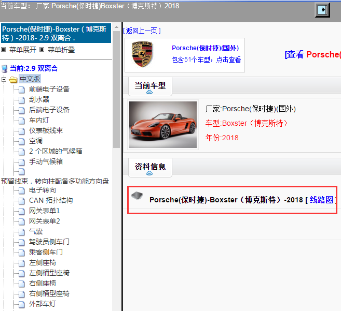The height and width of the screenshot is (311, 341).
Task: Click the 返回上一页 link
Action: tap(142, 31)
